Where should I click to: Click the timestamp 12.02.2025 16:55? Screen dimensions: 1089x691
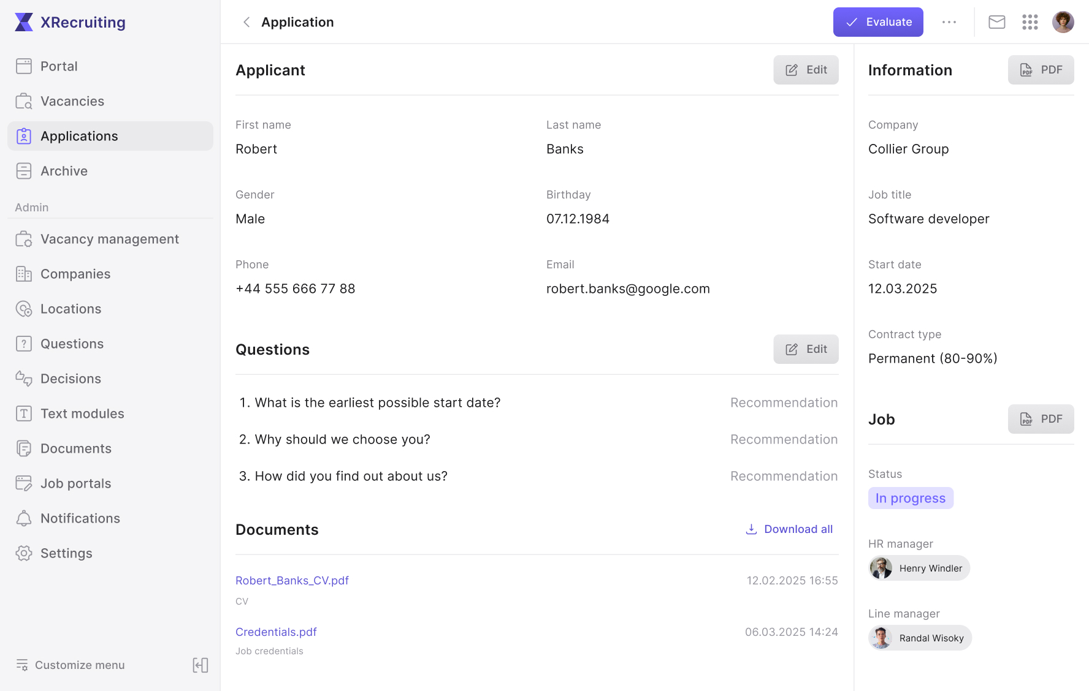(792, 580)
